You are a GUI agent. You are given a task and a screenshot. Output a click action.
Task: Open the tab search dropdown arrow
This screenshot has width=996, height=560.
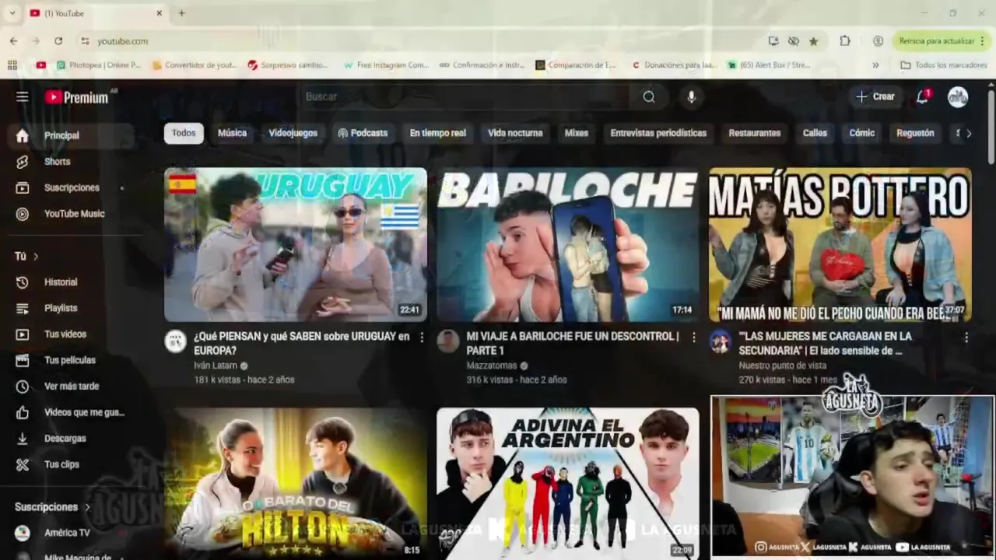pyautogui.click(x=12, y=13)
